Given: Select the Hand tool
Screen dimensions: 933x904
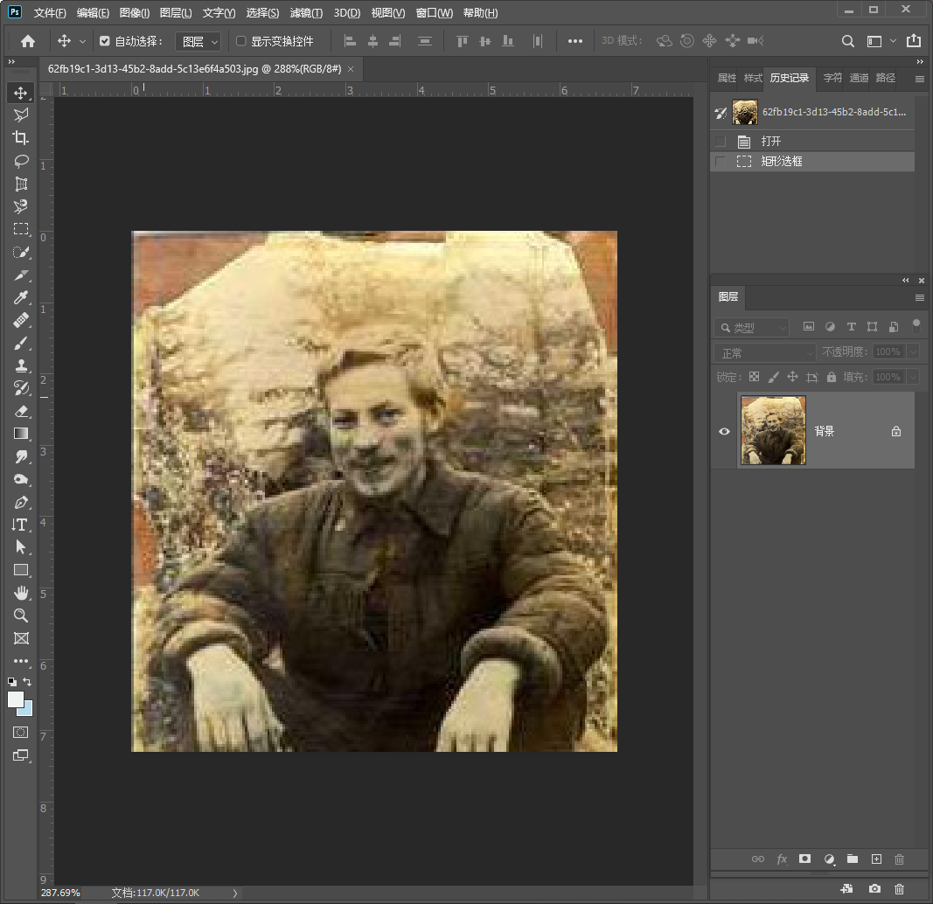Looking at the screenshot, I should [x=21, y=593].
